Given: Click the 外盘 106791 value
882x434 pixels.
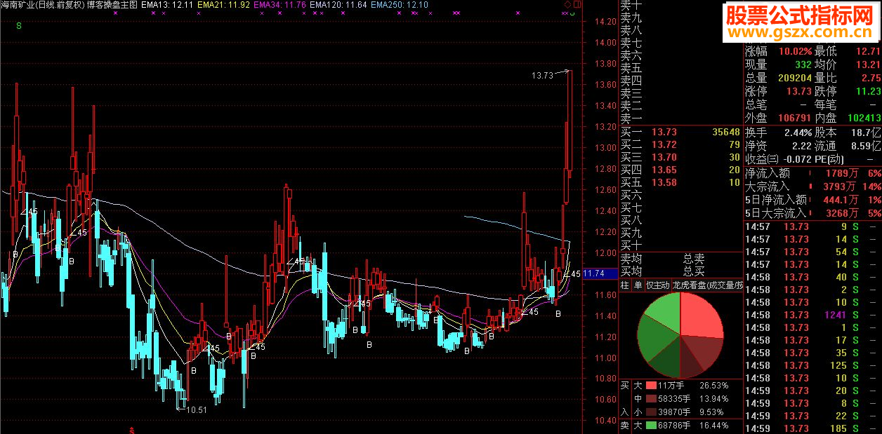Looking at the screenshot, I should pyautogui.click(x=796, y=118).
